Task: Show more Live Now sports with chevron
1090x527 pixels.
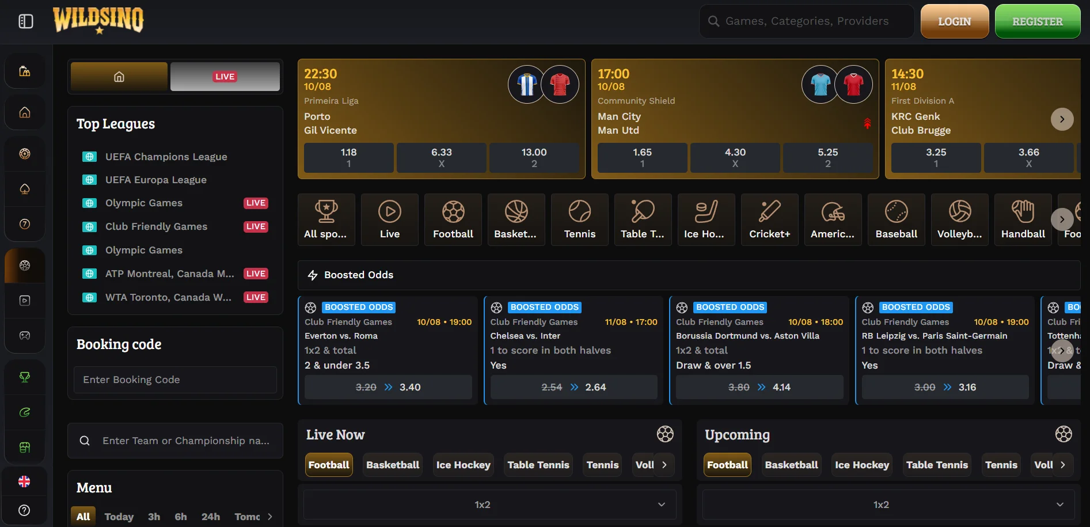Action: [664, 465]
